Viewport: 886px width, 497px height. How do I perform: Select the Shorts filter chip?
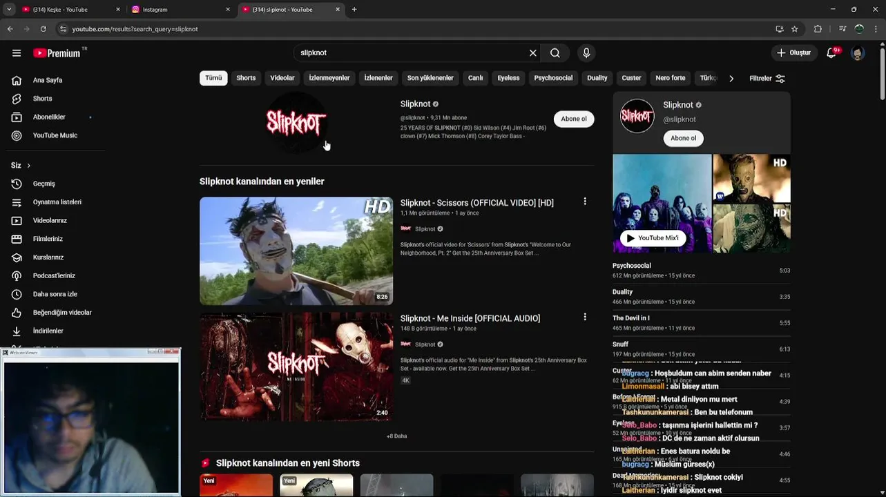point(246,78)
